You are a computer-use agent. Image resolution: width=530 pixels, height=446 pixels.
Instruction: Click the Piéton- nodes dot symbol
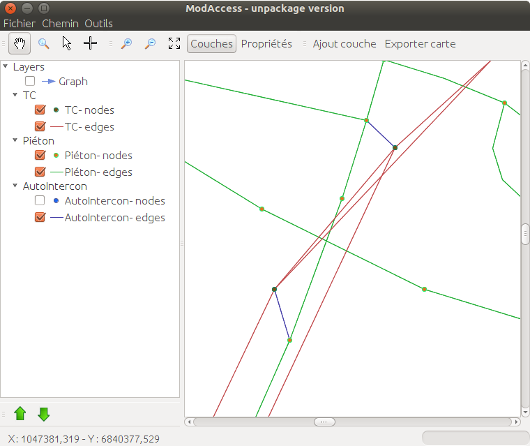coord(56,156)
